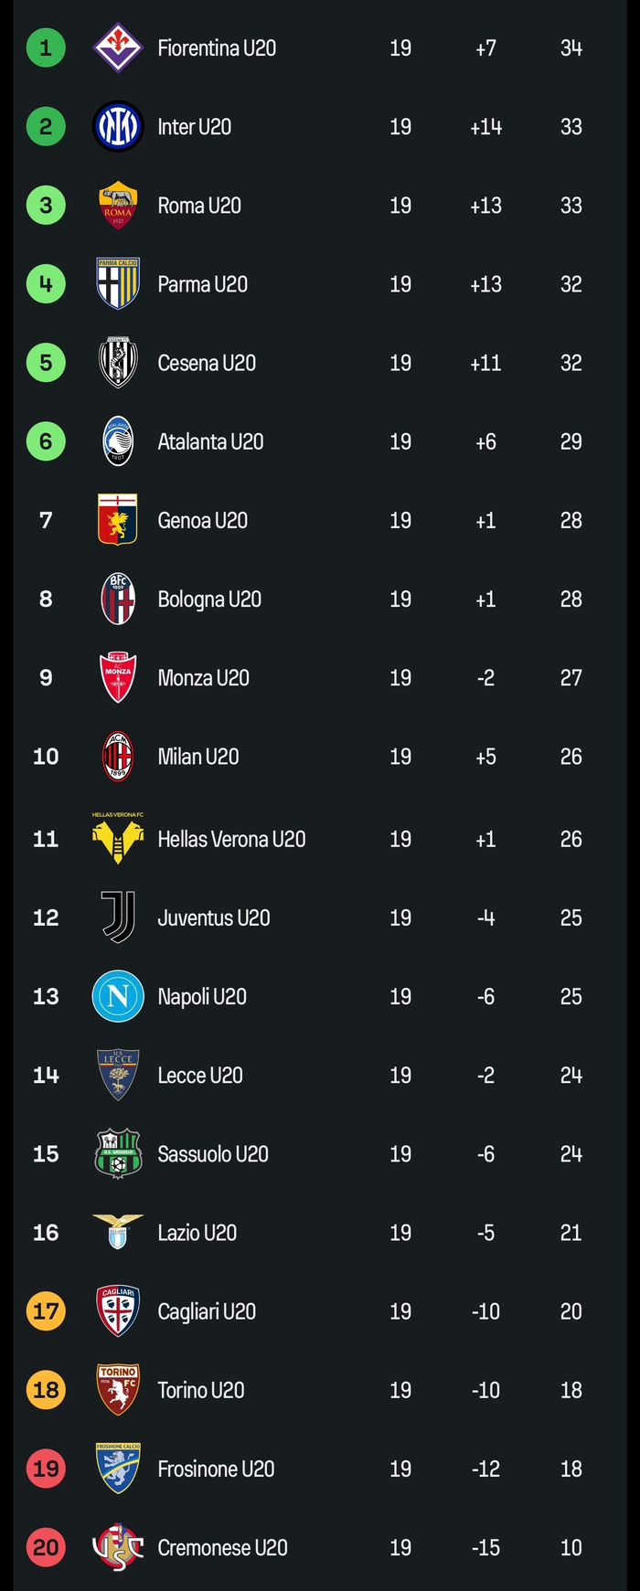Tap the Inter U20 logo
Screen dimensions: 640x1591
pos(118,126)
